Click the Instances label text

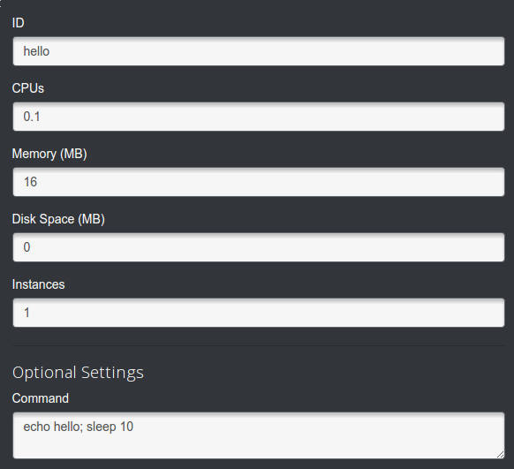[x=38, y=284]
